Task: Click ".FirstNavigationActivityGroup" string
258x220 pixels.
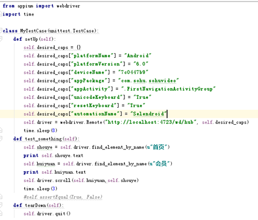Action: (x=168, y=89)
